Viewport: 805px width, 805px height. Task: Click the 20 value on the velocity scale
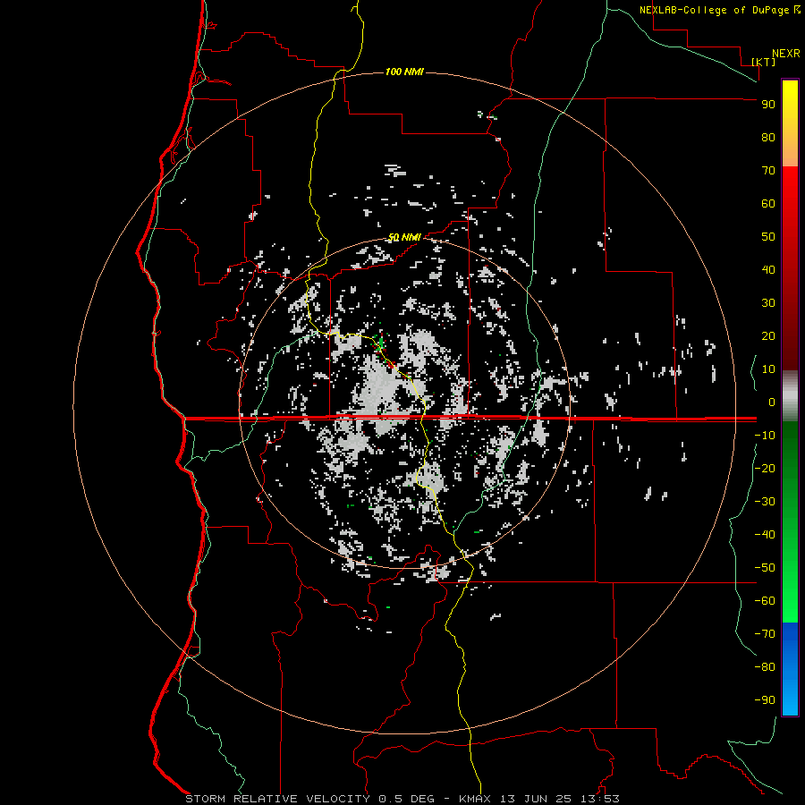(x=768, y=335)
